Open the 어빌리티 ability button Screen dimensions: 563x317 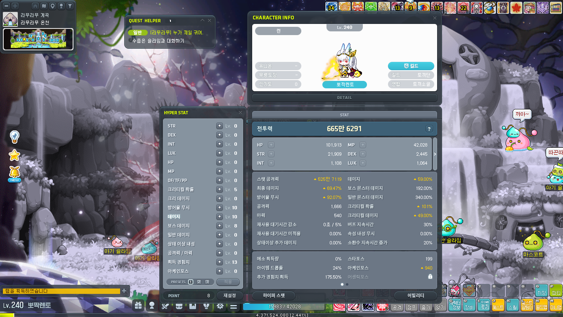pyautogui.click(x=416, y=296)
